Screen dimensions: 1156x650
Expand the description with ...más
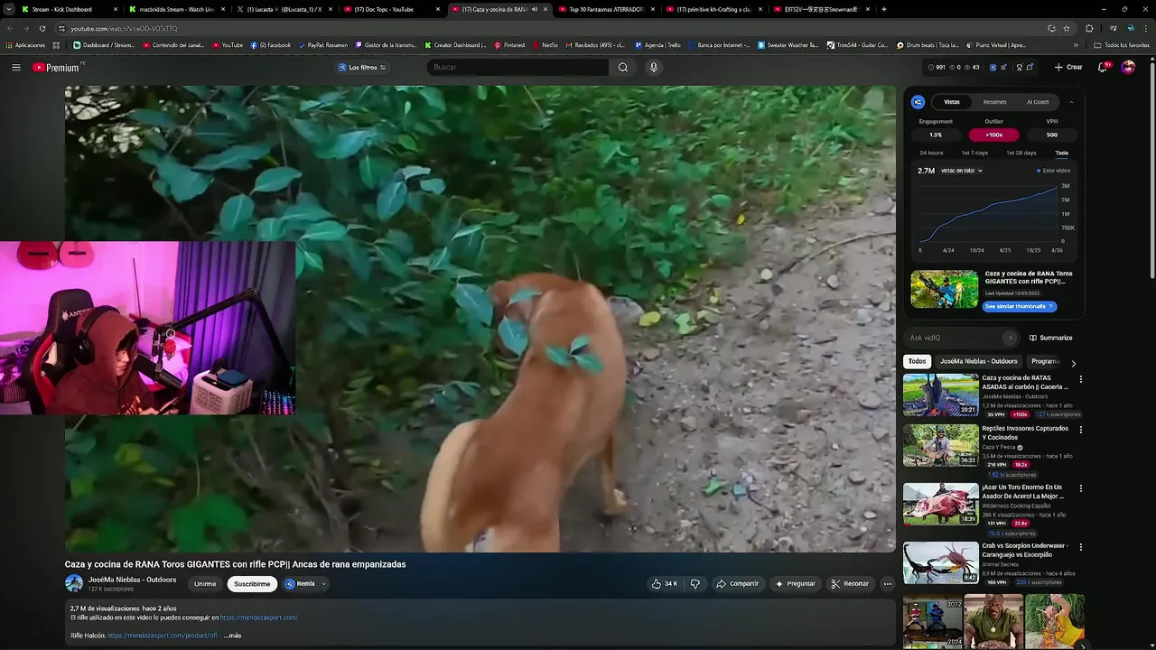coord(232,636)
